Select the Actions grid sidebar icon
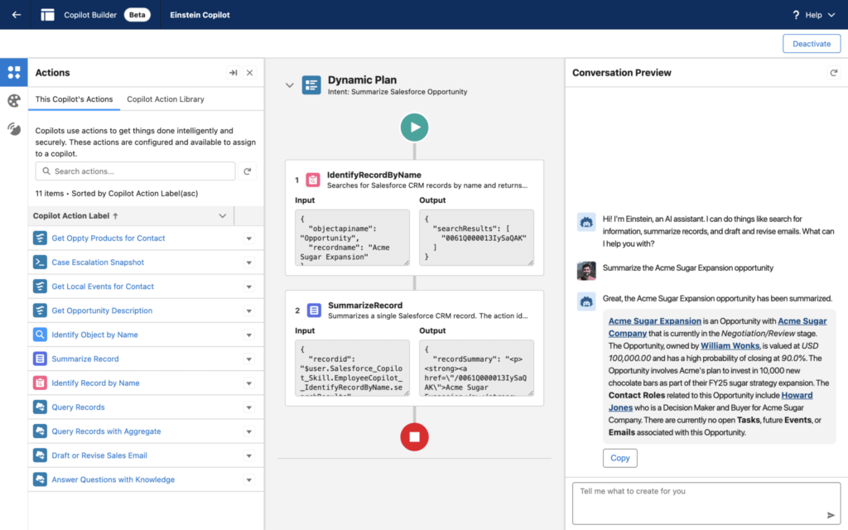The width and height of the screenshot is (848, 530). click(x=14, y=72)
